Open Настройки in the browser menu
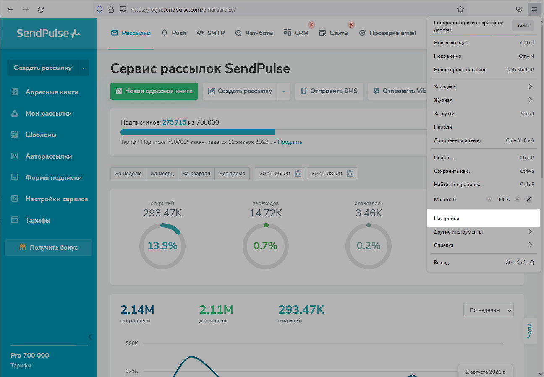 pos(484,218)
